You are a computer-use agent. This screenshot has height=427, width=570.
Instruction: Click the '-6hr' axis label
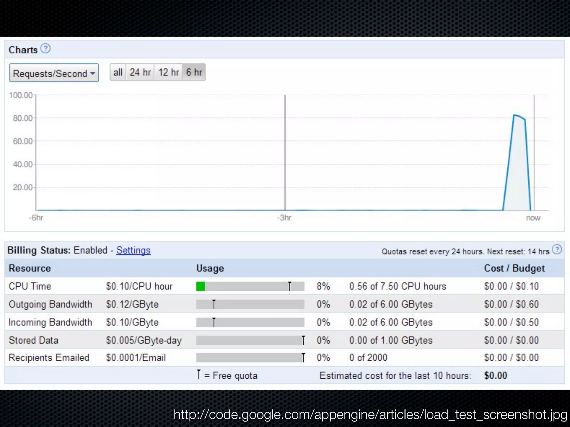(x=36, y=218)
